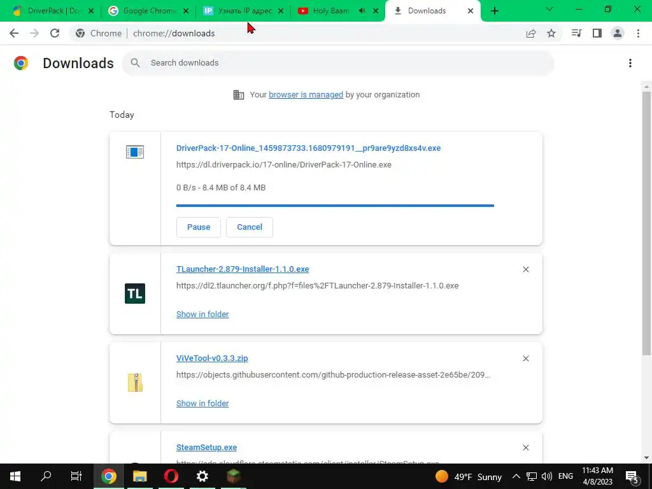Open Task View on the taskbar
This screenshot has width=652, height=489.
coord(76,476)
